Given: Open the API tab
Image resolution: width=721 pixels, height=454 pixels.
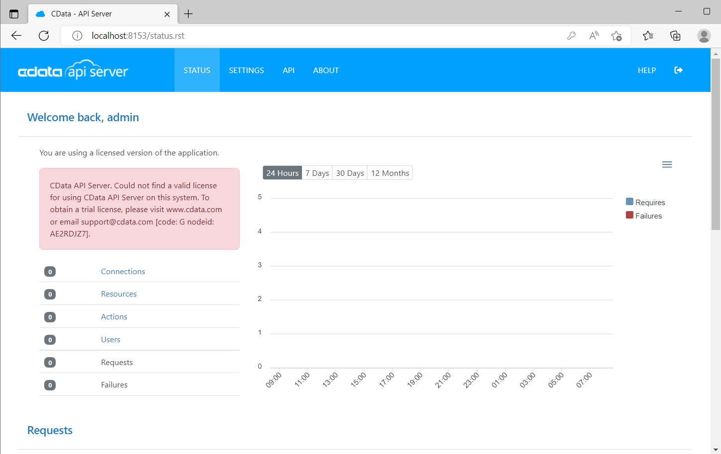Looking at the screenshot, I should [x=288, y=70].
